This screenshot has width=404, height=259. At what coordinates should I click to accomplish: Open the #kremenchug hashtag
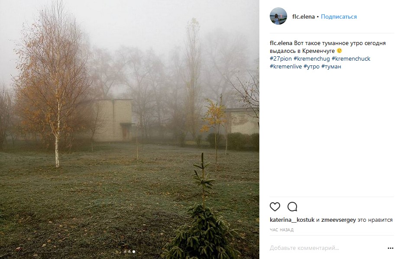[x=311, y=59]
